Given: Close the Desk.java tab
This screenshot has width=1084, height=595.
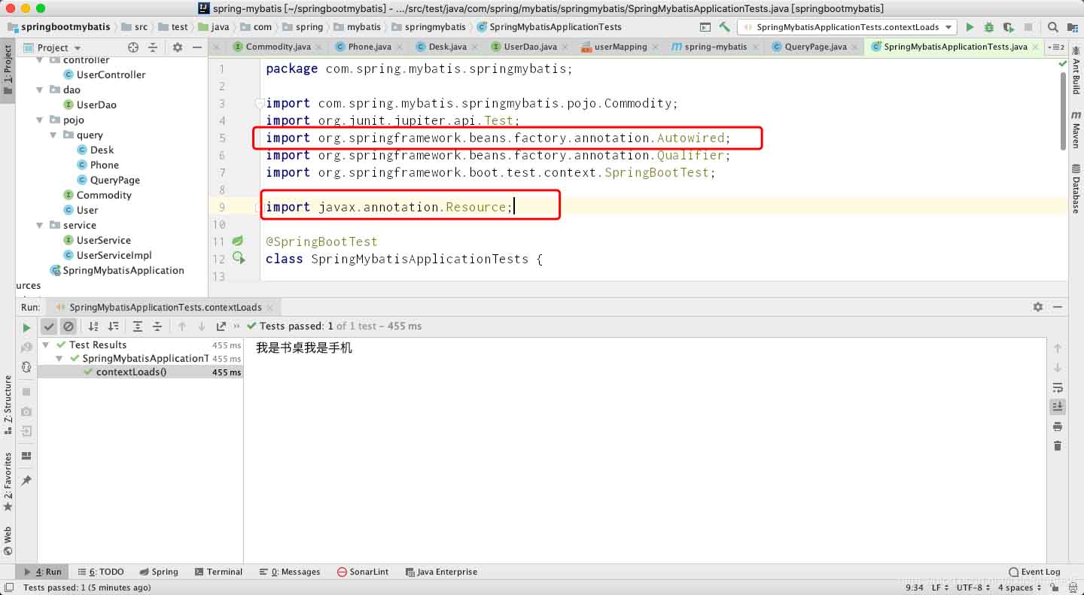Looking at the screenshot, I should pyautogui.click(x=476, y=47).
